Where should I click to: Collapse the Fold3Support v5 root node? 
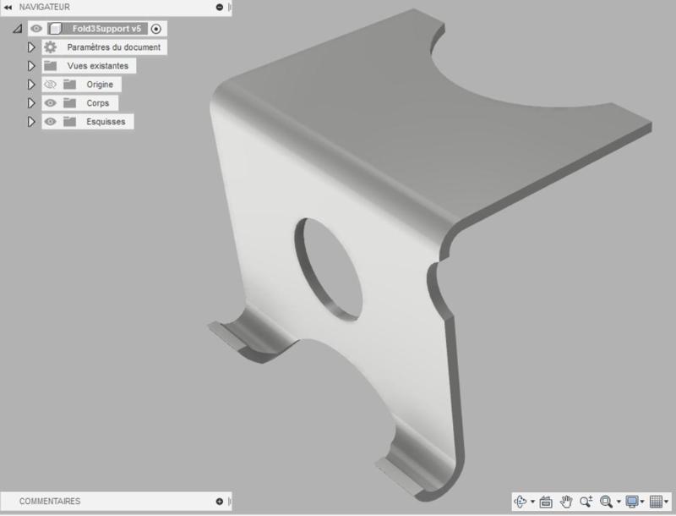[x=17, y=29]
